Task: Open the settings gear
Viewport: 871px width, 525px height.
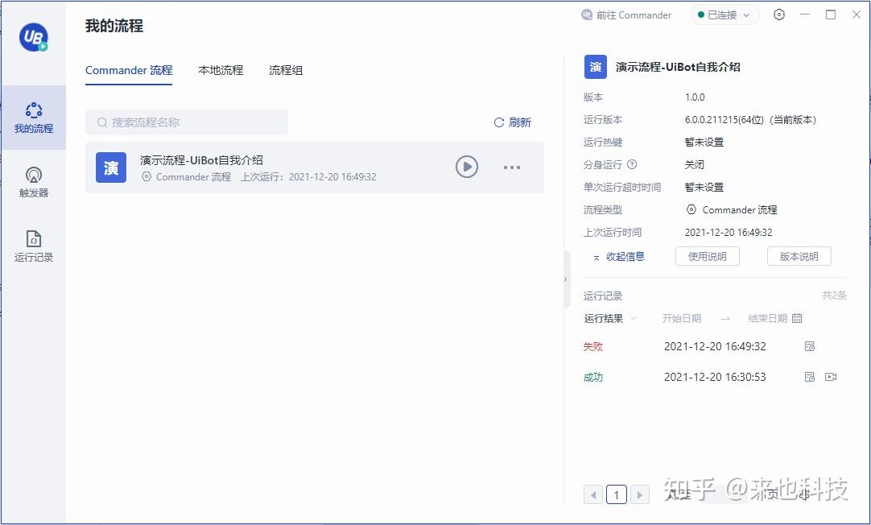Action: pos(778,14)
